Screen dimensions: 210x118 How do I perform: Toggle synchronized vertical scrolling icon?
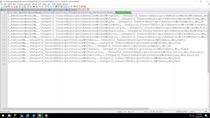tap(45, 7)
